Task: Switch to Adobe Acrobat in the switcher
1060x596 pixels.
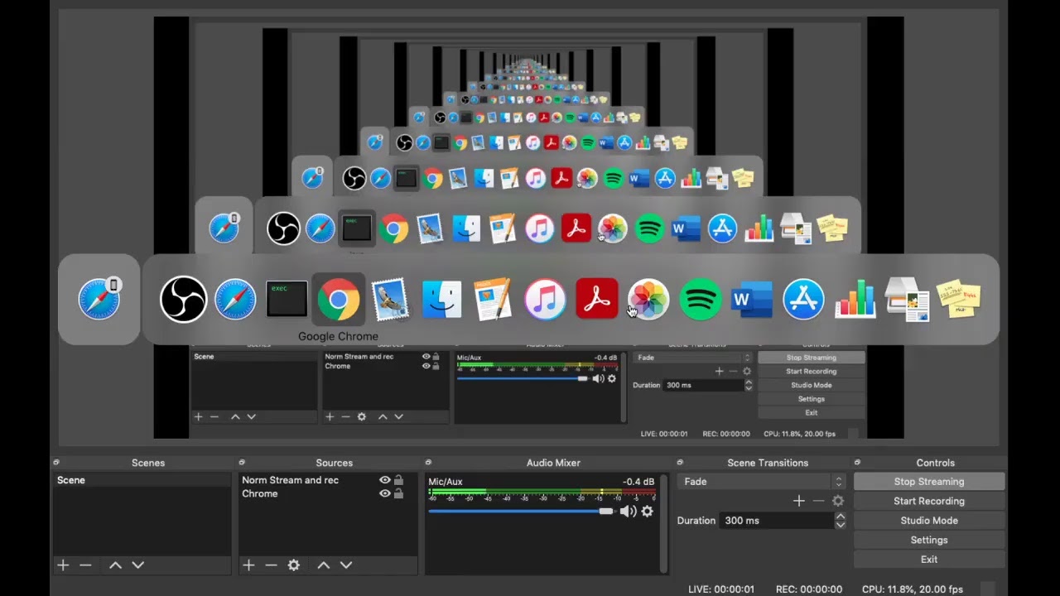Action: tap(597, 299)
